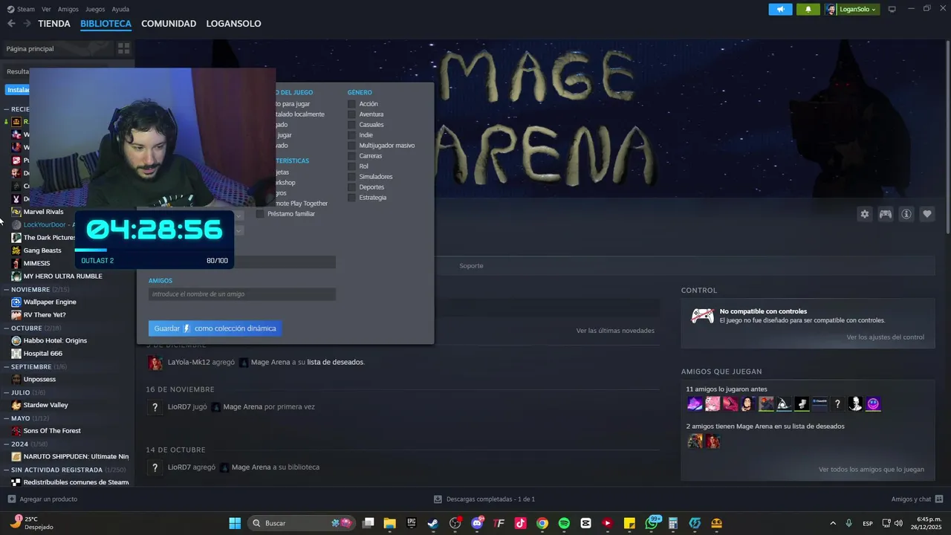Open Gang Beasts game icon in library

[x=16, y=250]
